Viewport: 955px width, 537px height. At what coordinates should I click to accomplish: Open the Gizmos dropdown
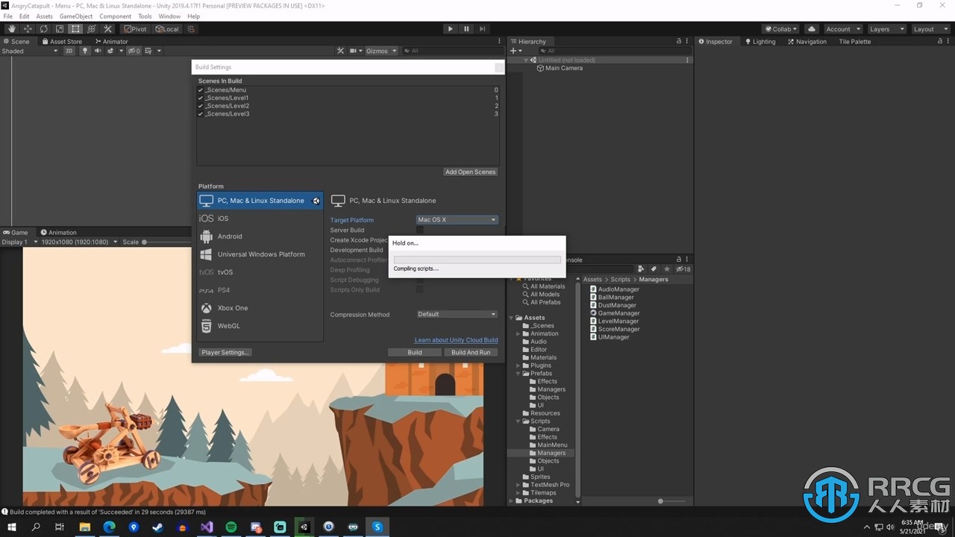click(381, 51)
